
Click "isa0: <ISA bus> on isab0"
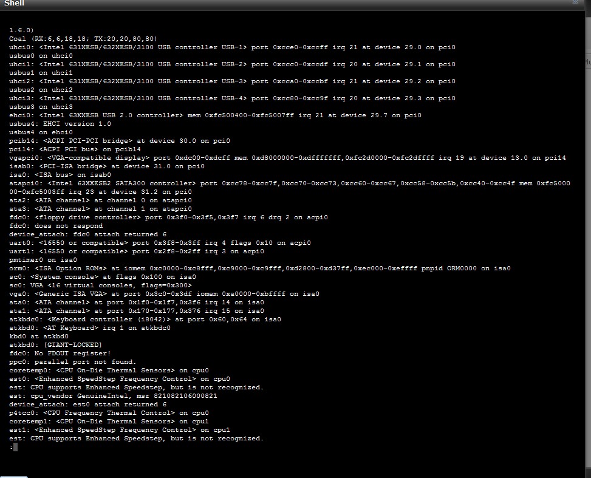tap(60, 174)
